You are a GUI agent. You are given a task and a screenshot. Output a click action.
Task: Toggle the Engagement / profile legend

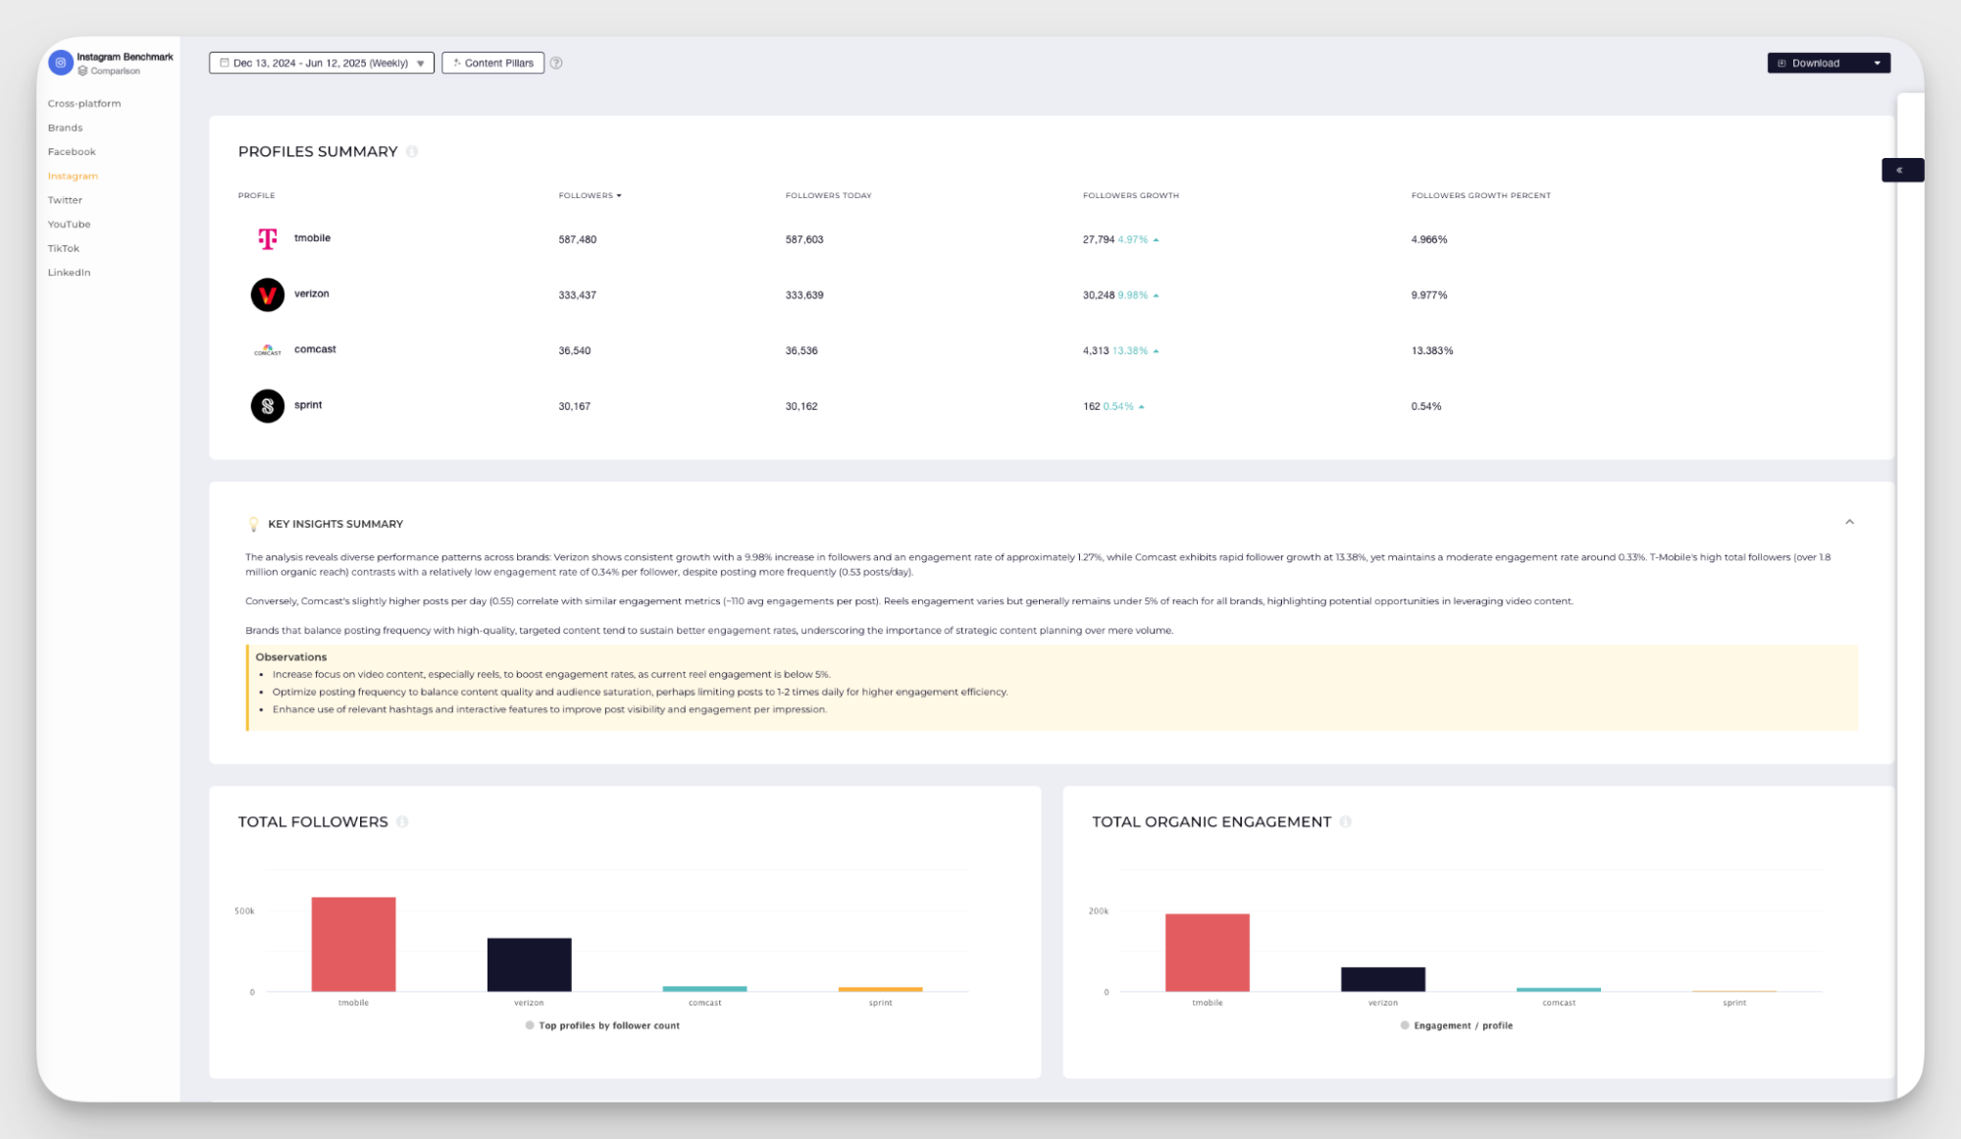click(1456, 1026)
